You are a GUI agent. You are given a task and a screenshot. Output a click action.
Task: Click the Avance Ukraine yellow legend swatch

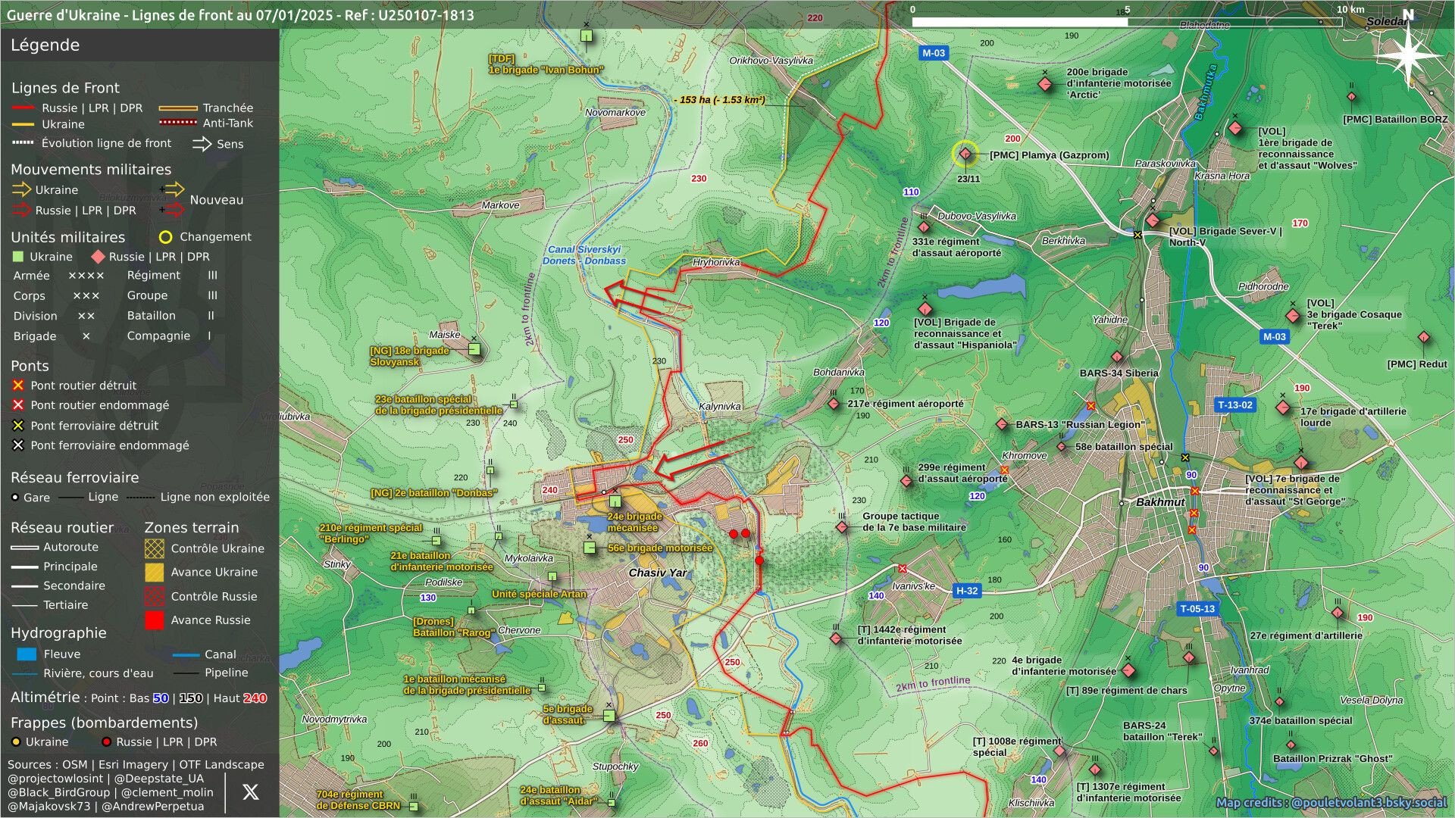pyautogui.click(x=154, y=573)
